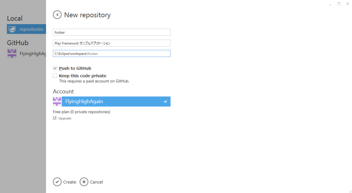Click the Local heading in the sidebar
Image resolution: width=352 pixels, height=193 pixels.
tap(15, 18)
